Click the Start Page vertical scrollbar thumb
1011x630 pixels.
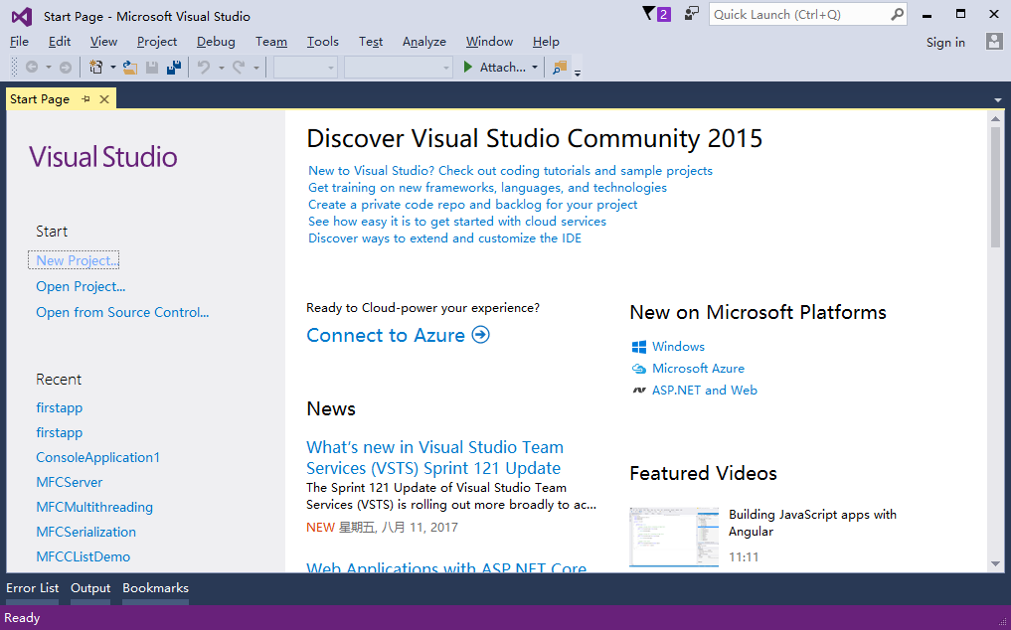(x=996, y=187)
